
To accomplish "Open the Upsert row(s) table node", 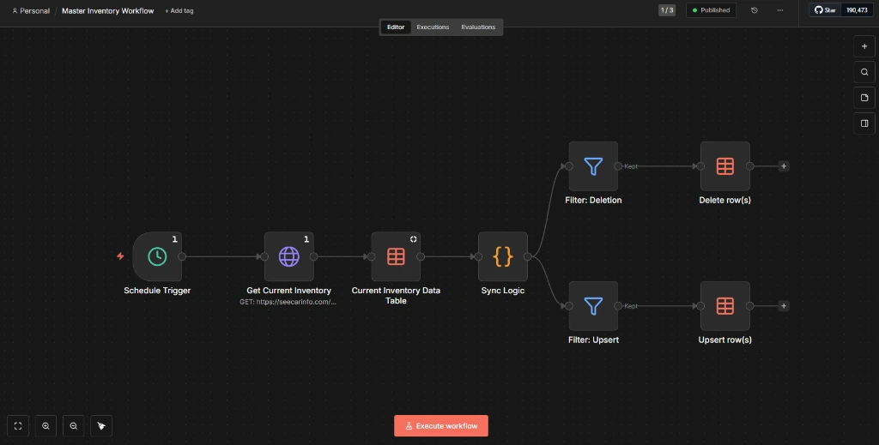I will [x=724, y=305].
